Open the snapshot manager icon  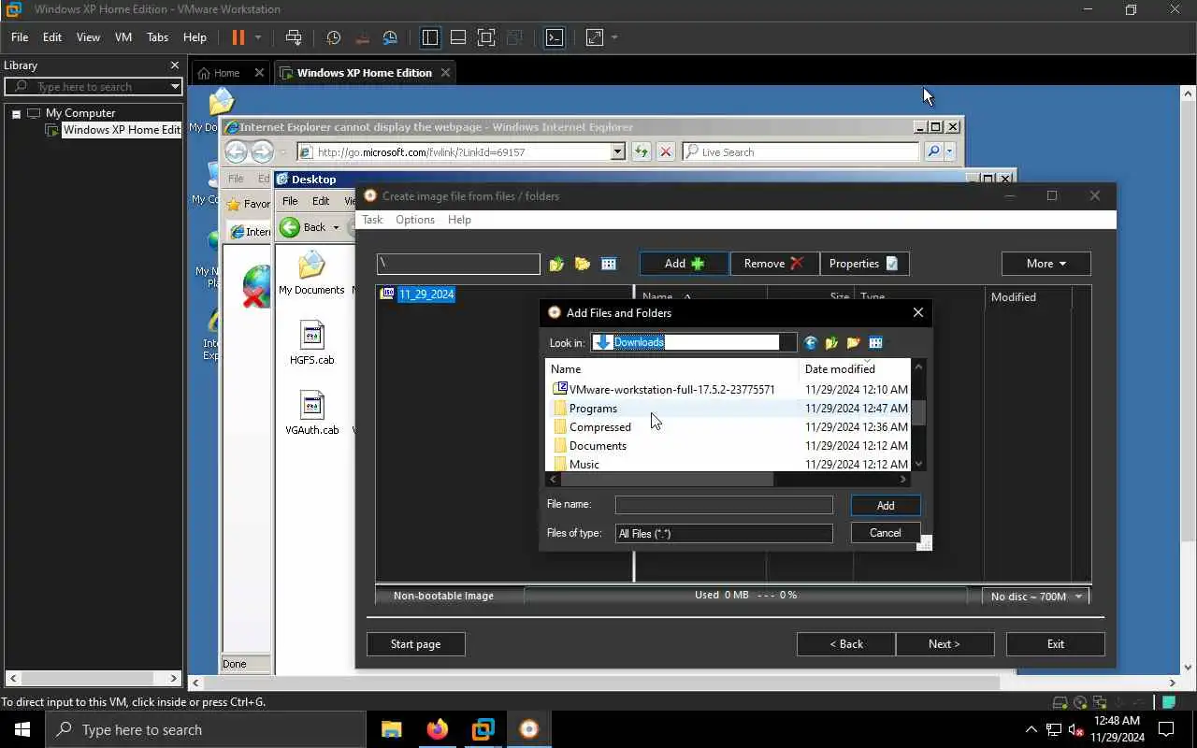[391, 37]
